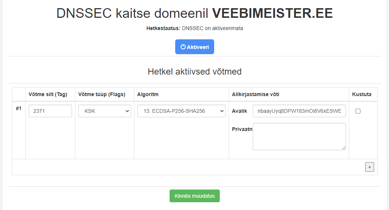Click the Privaatne field label
The width and height of the screenshot is (389, 210).
coord(242,129)
